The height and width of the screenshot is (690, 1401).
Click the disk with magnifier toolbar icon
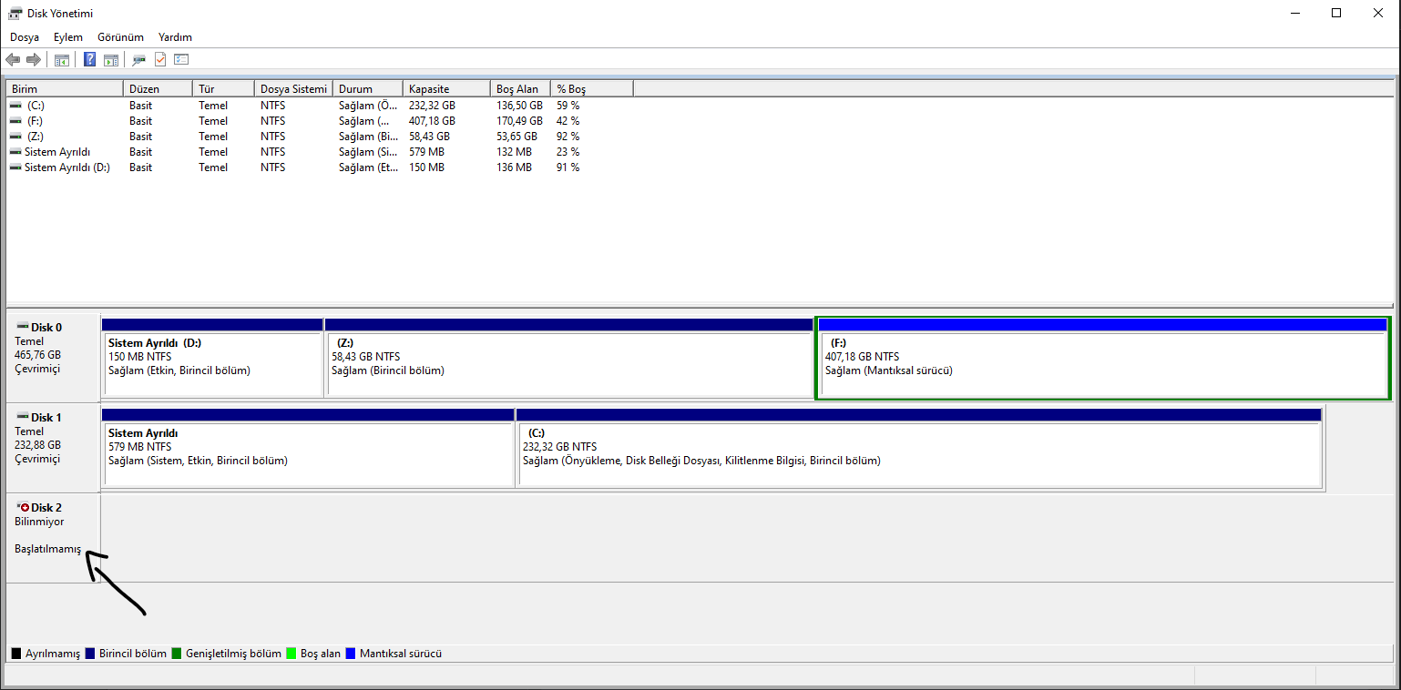point(138,60)
